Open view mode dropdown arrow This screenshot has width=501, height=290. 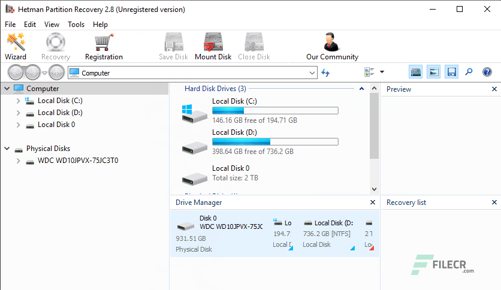click(382, 72)
